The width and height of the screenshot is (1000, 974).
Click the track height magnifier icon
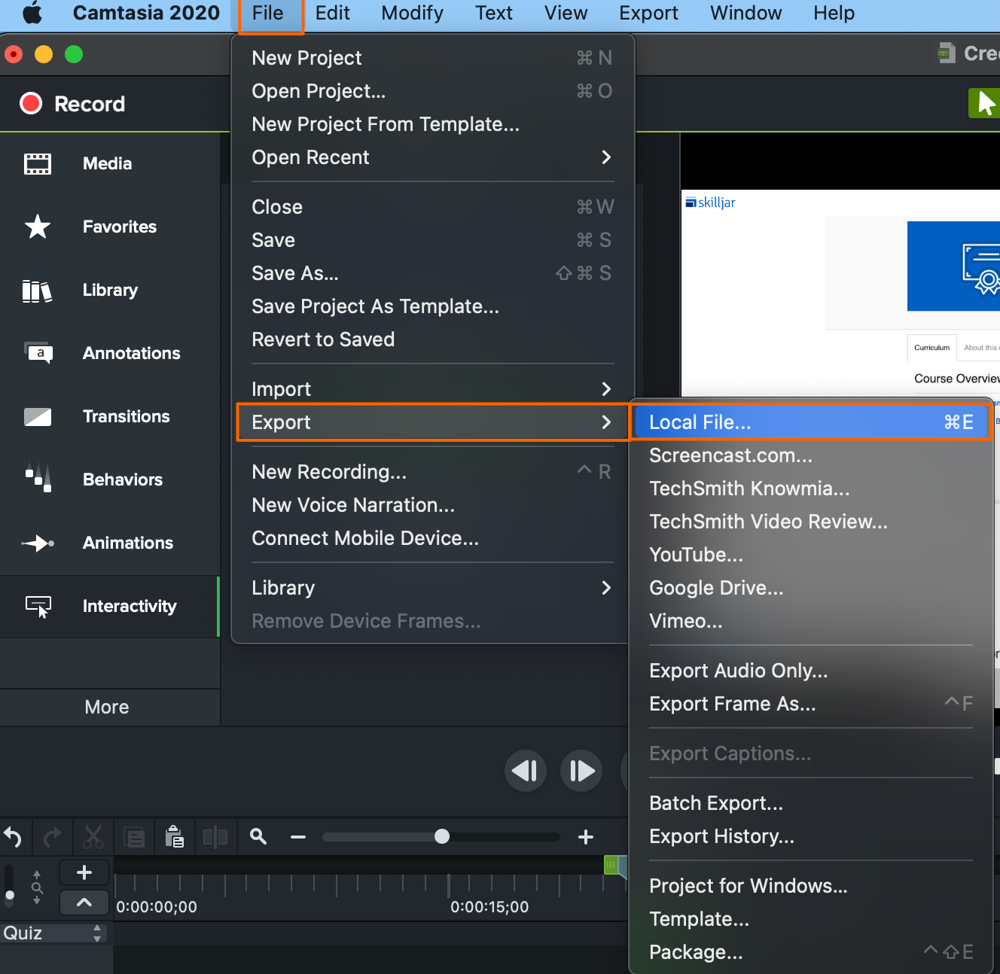point(37,888)
